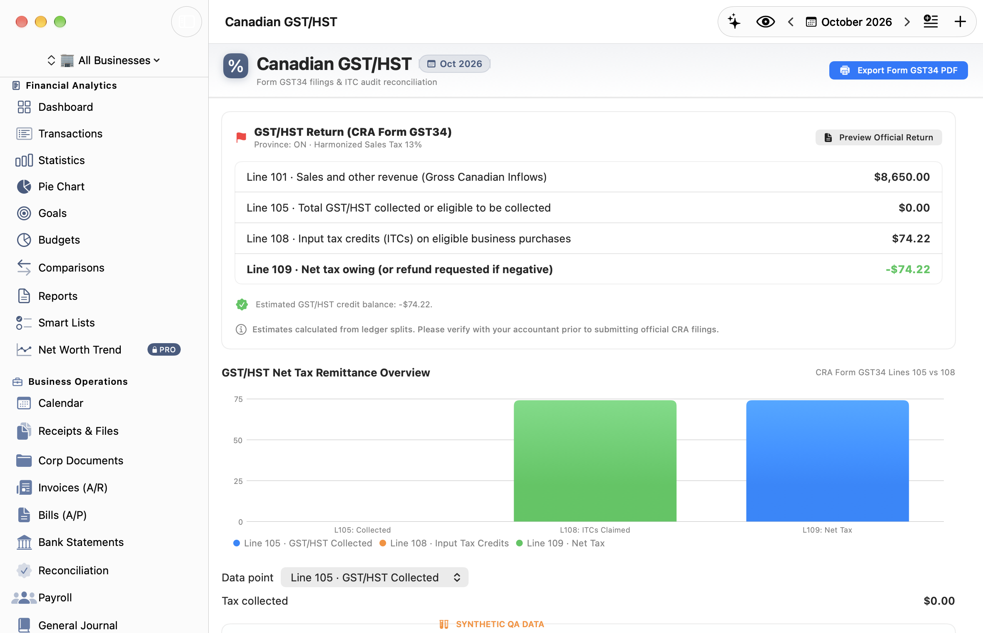
Task: Toggle the sidebar with the panel icon
Action: (x=187, y=22)
